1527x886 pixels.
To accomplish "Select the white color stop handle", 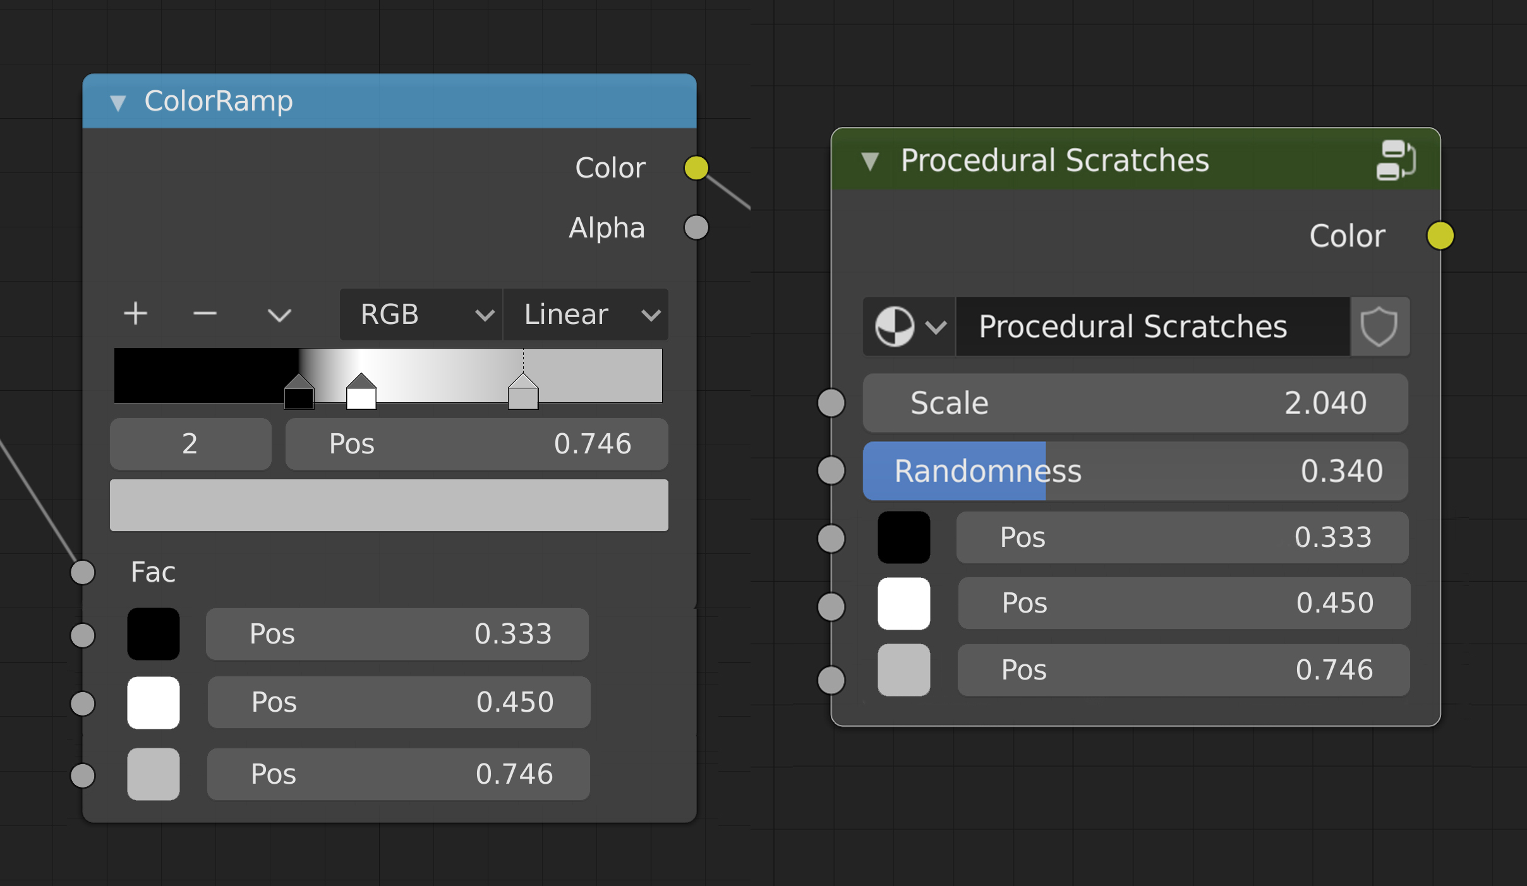I will (x=361, y=392).
